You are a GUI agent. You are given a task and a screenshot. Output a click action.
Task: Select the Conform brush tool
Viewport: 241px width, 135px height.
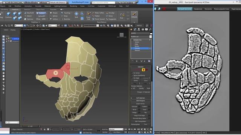pyautogui.click(x=8, y=15)
